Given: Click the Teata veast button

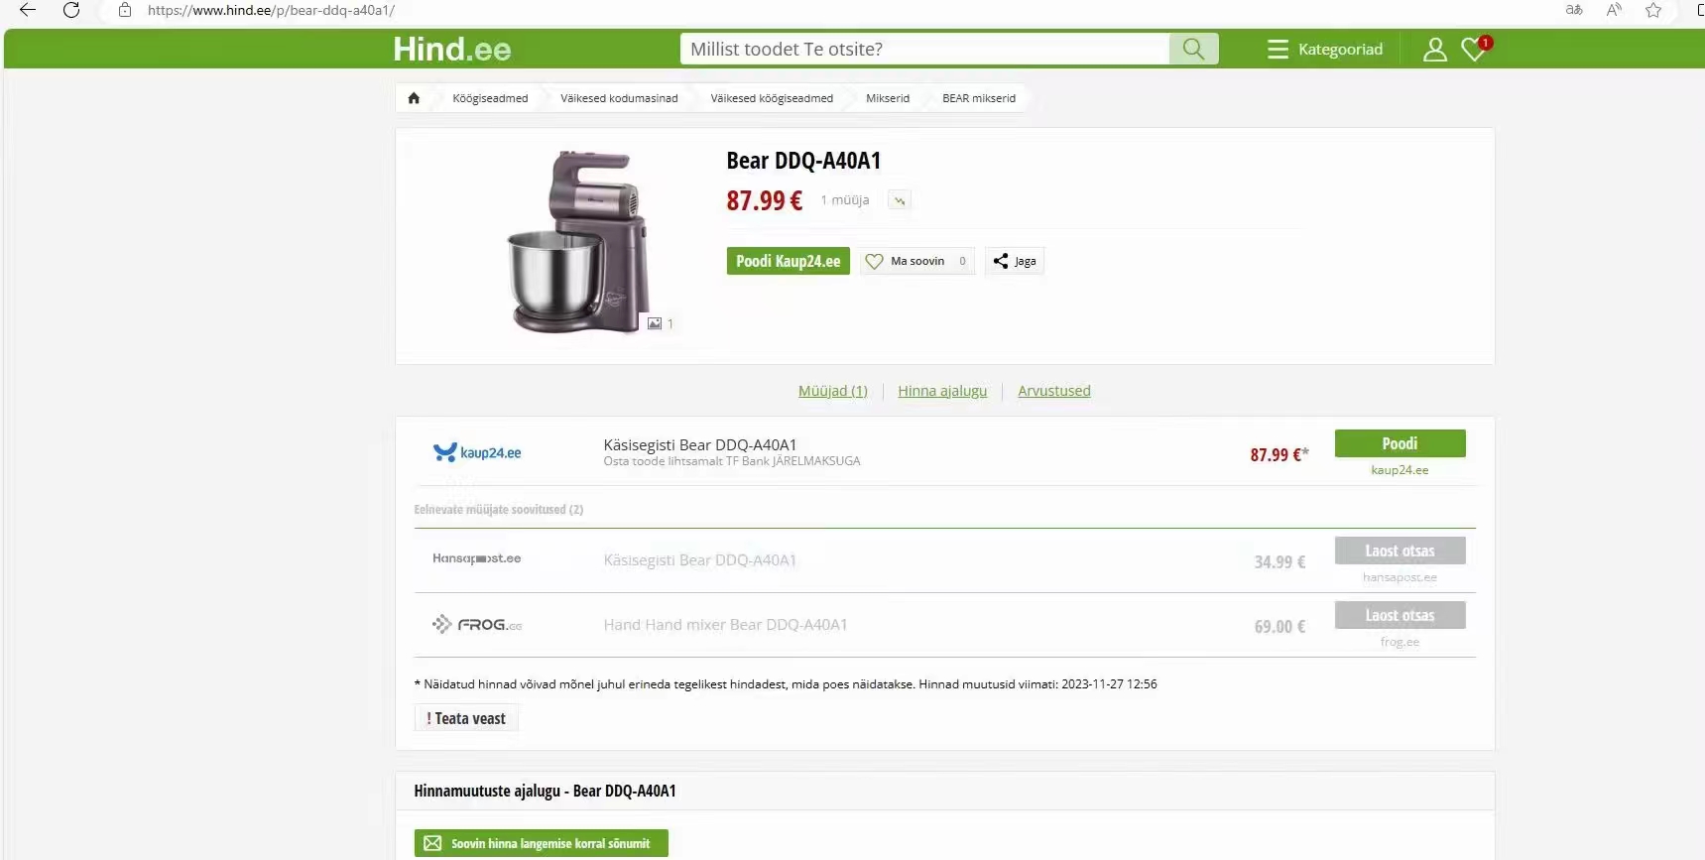Looking at the screenshot, I should [466, 718].
